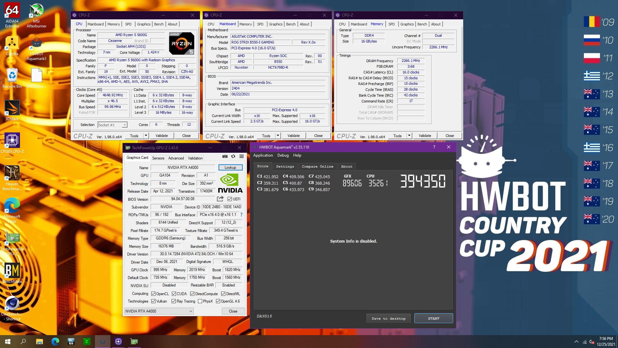
Task: Switch to Compare Online tab in Aquamark
Action: (x=317, y=167)
